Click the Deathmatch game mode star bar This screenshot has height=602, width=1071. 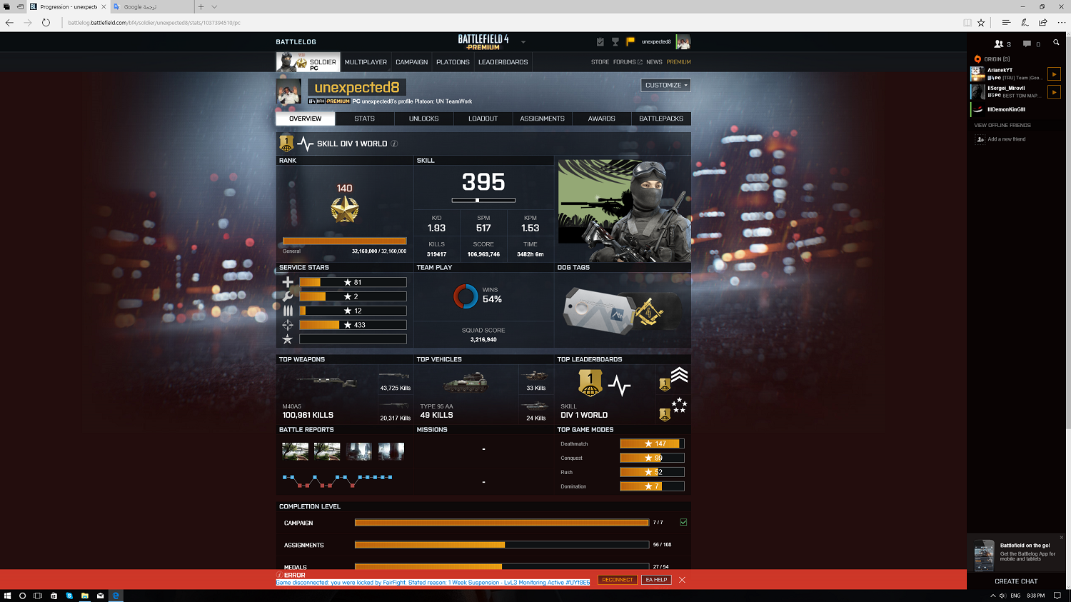[x=652, y=443]
